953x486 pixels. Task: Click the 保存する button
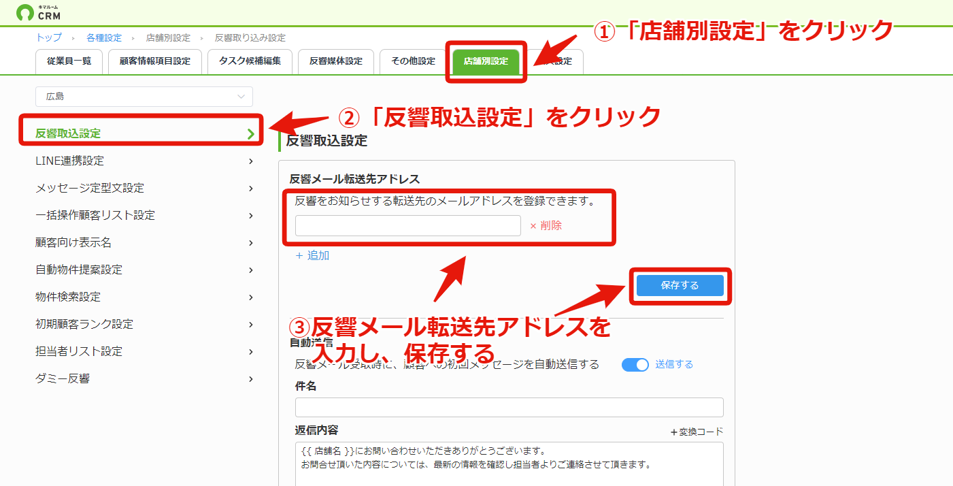click(680, 285)
